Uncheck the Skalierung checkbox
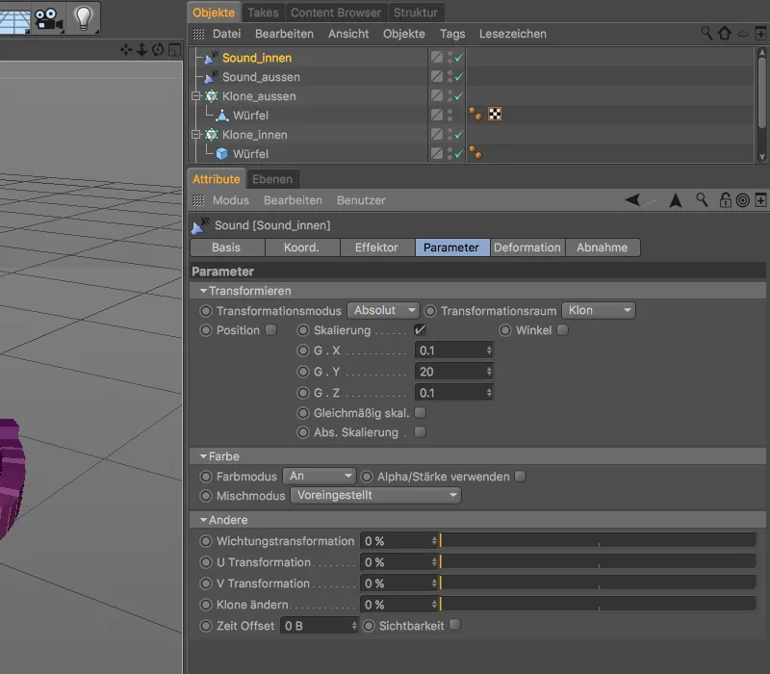The height and width of the screenshot is (674, 770). coord(420,329)
